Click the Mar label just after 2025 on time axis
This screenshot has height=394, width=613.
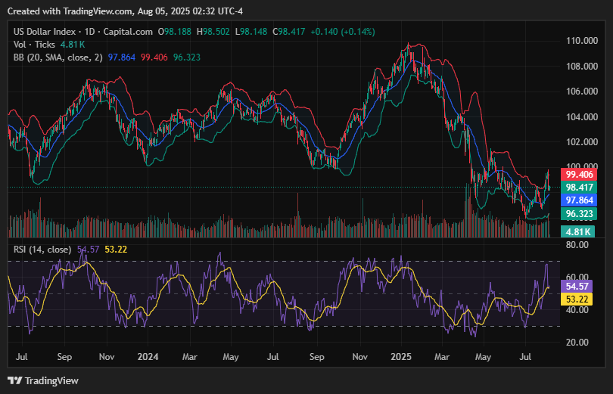pyautogui.click(x=442, y=357)
